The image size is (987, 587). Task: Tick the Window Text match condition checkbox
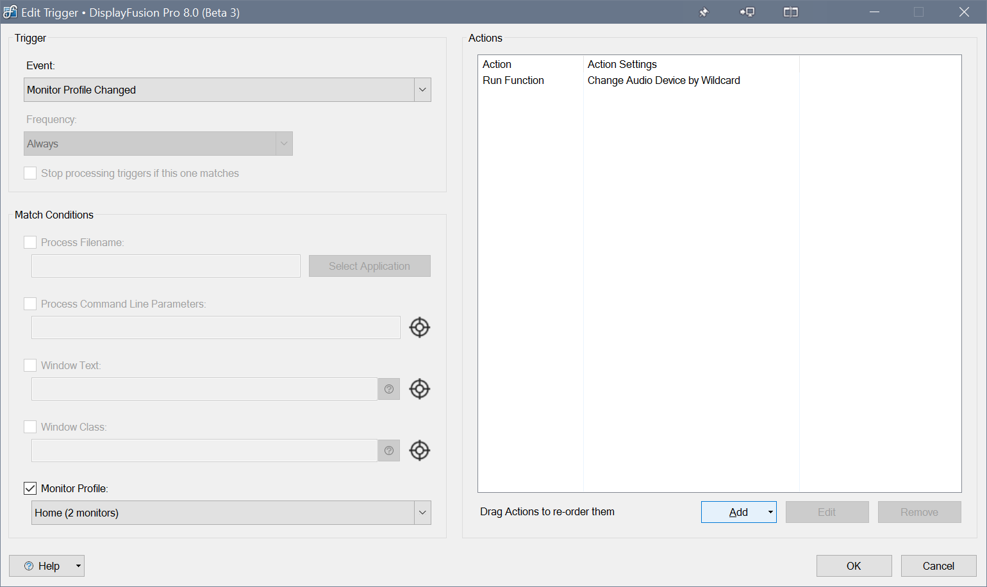click(30, 365)
